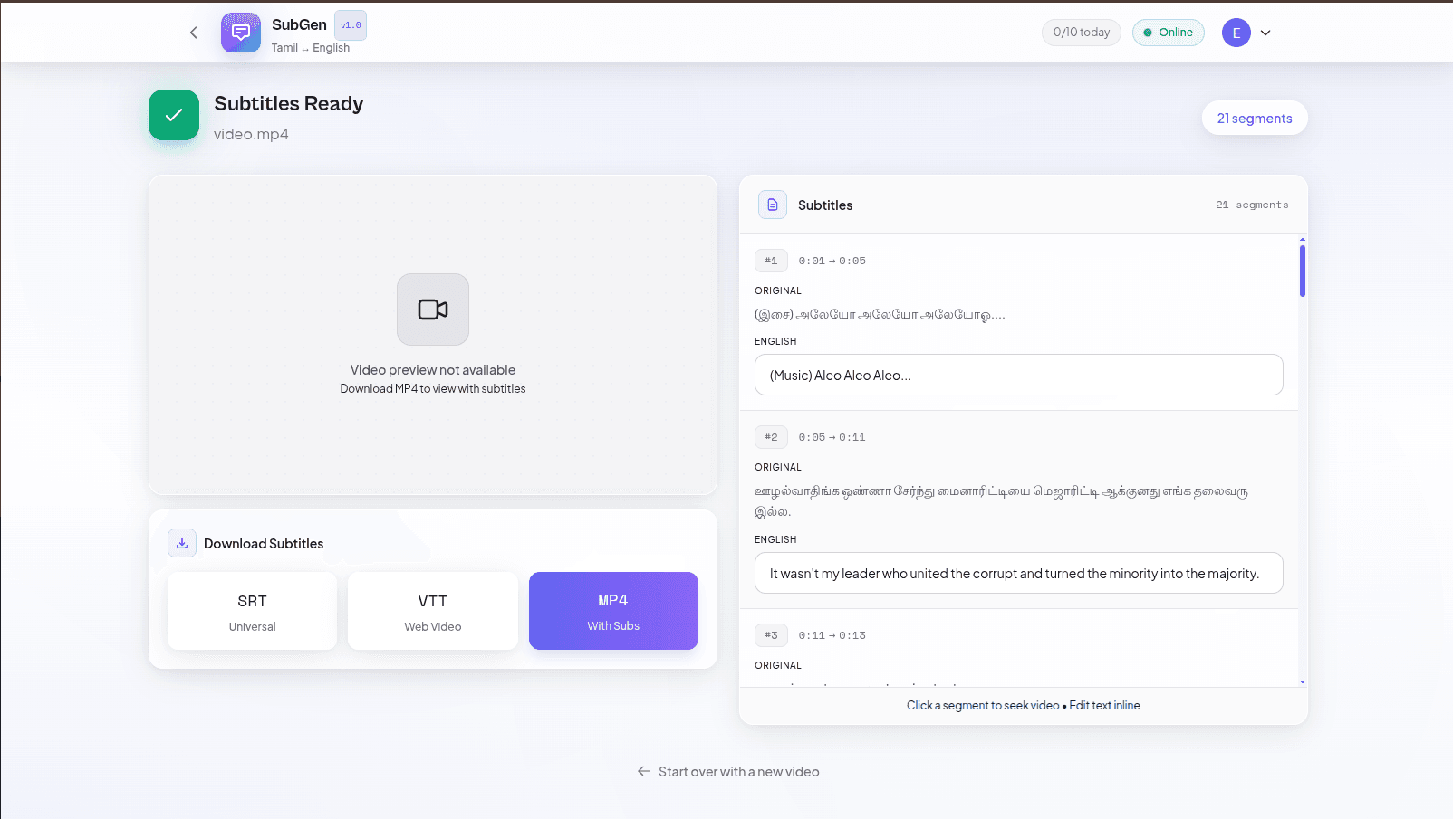Expand the account dropdown chevron

tap(1265, 33)
